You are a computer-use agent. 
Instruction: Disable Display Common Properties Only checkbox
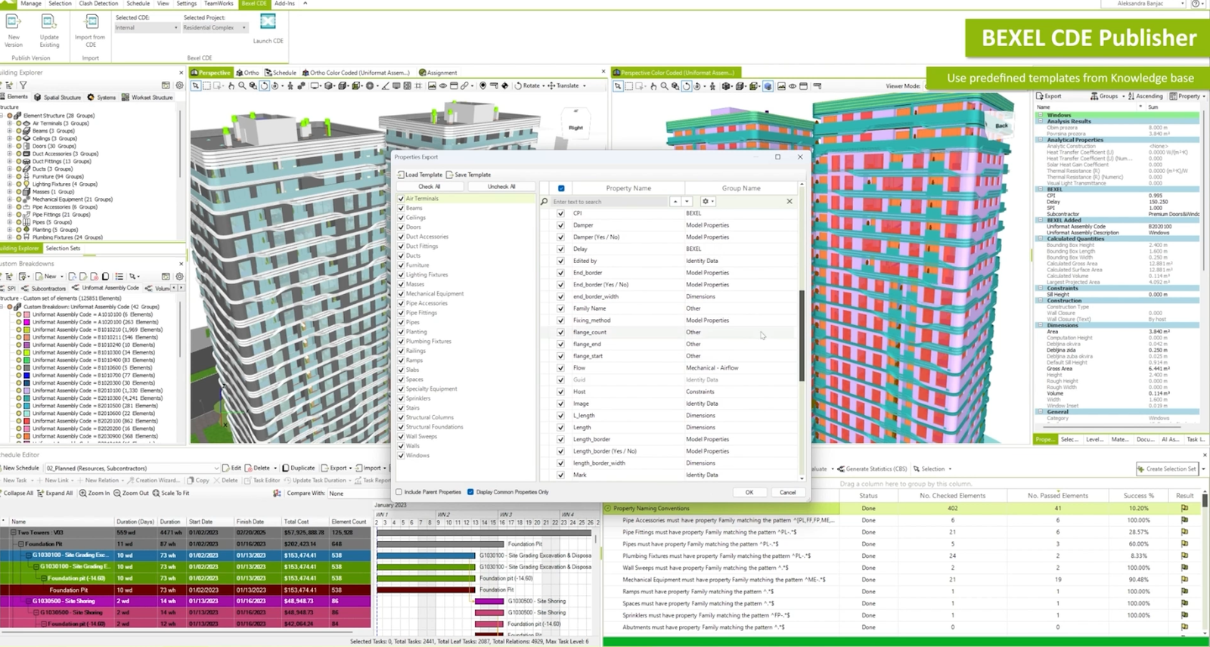click(470, 492)
